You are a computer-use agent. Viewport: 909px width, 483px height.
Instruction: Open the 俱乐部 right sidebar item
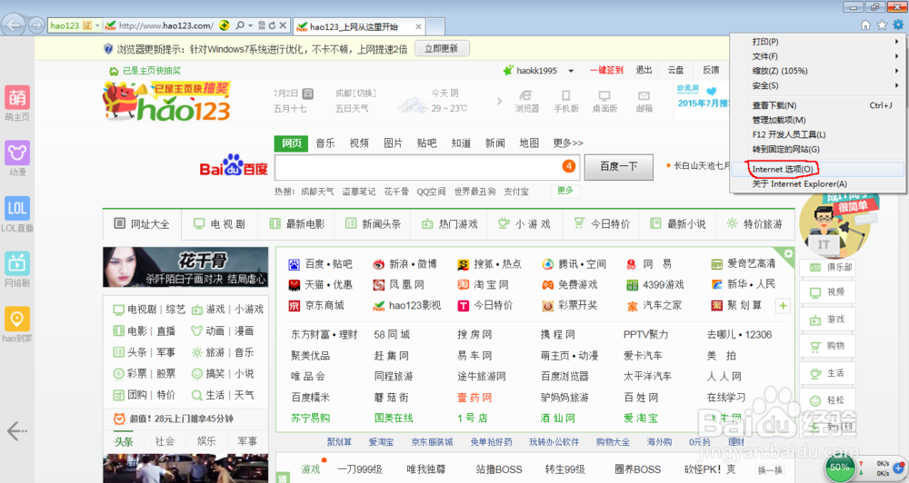[x=828, y=268]
